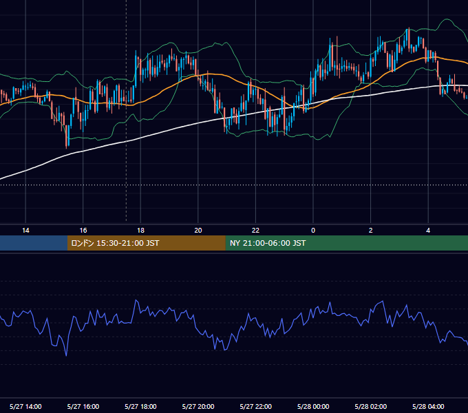This screenshot has width=468, height=413.
Task: Click the 16 hour axis label
Action: [x=83, y=231]
